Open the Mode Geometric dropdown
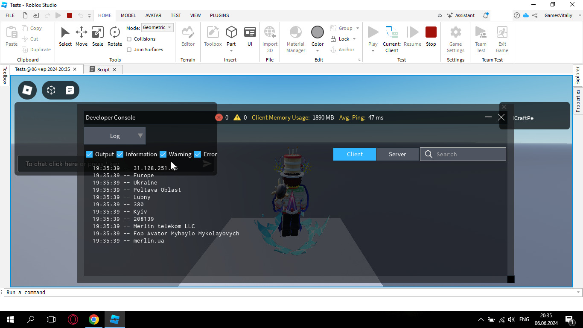The image size is (583, 328). (x=157, y=27)
